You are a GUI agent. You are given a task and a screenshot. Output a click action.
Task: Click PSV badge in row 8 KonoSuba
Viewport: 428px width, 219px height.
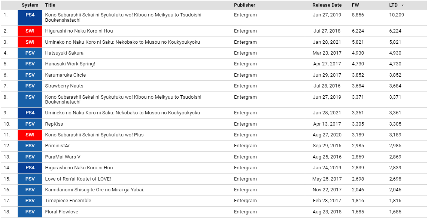[x=30, y=100]
